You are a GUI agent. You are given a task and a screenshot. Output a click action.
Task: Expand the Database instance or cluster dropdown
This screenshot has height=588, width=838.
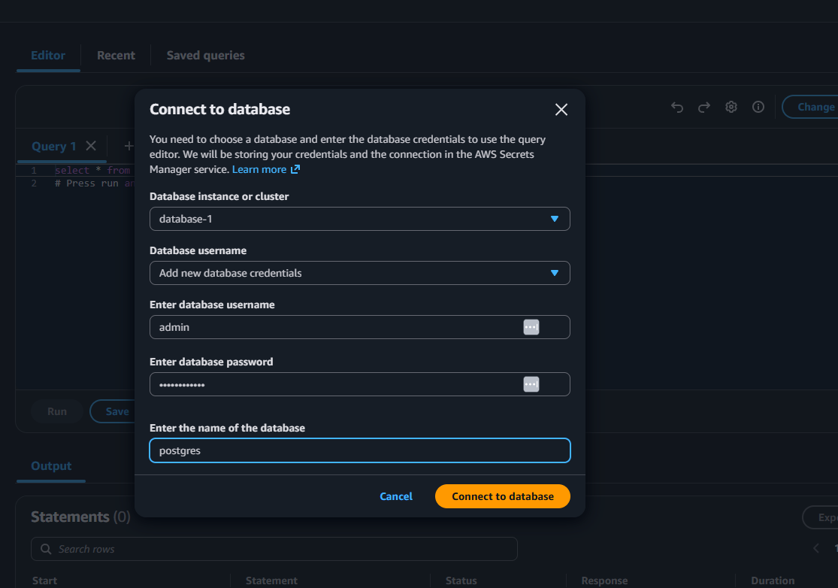360,219
